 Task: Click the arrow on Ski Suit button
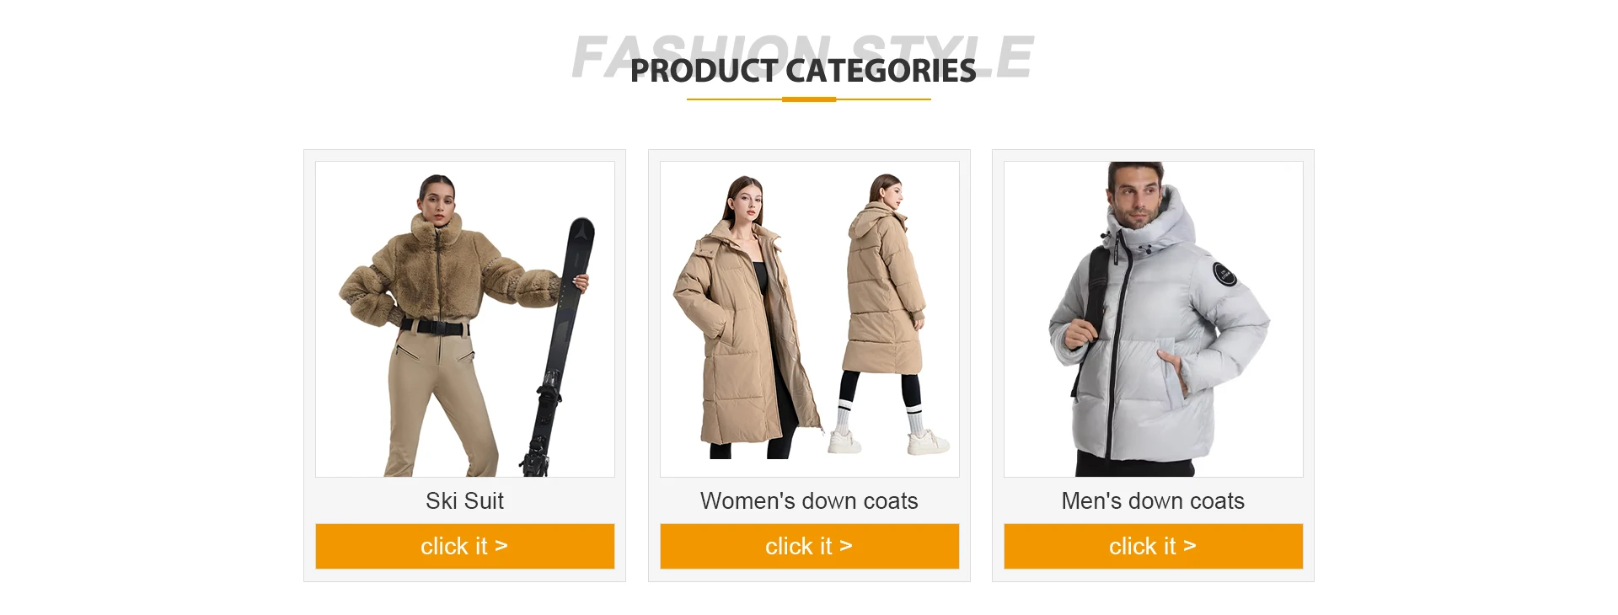501,546
